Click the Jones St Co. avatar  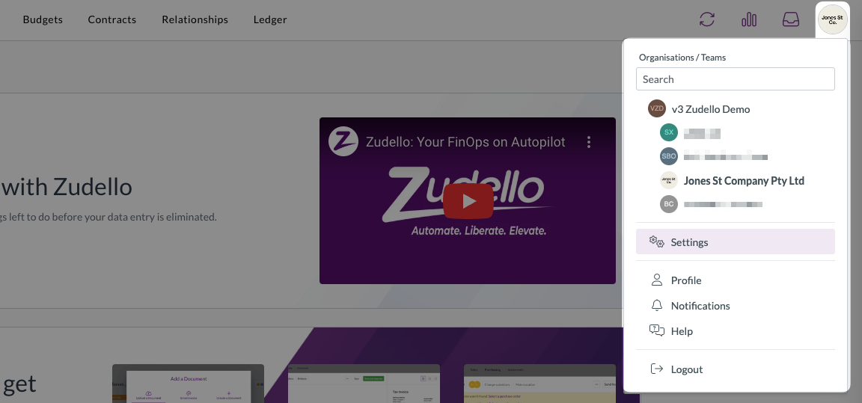(x=832, y=19)
